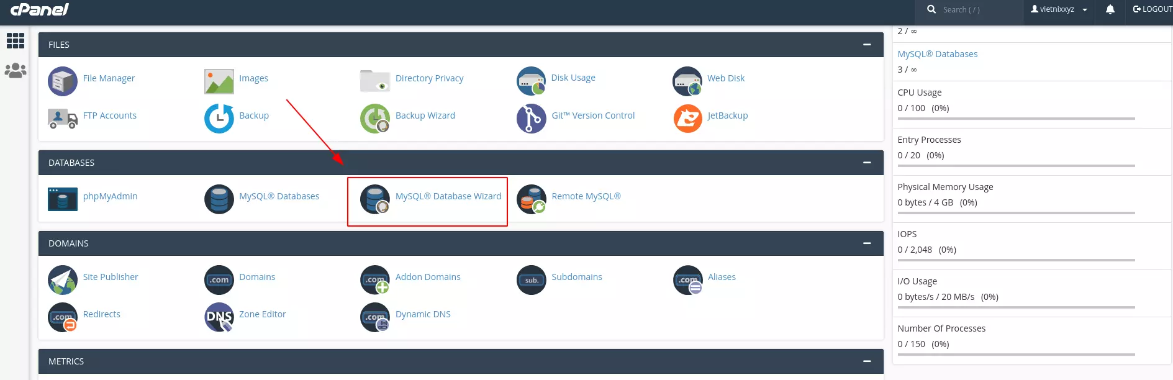
Task: Open the Git Version Control icon
Action: tap(532, 119)
